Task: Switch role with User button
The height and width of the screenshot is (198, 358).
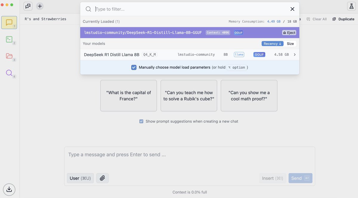Action: click(80, 178)
